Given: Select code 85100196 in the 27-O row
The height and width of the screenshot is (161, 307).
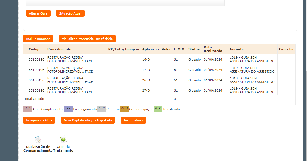Looking at the screenshot, I should click(36, 90).
